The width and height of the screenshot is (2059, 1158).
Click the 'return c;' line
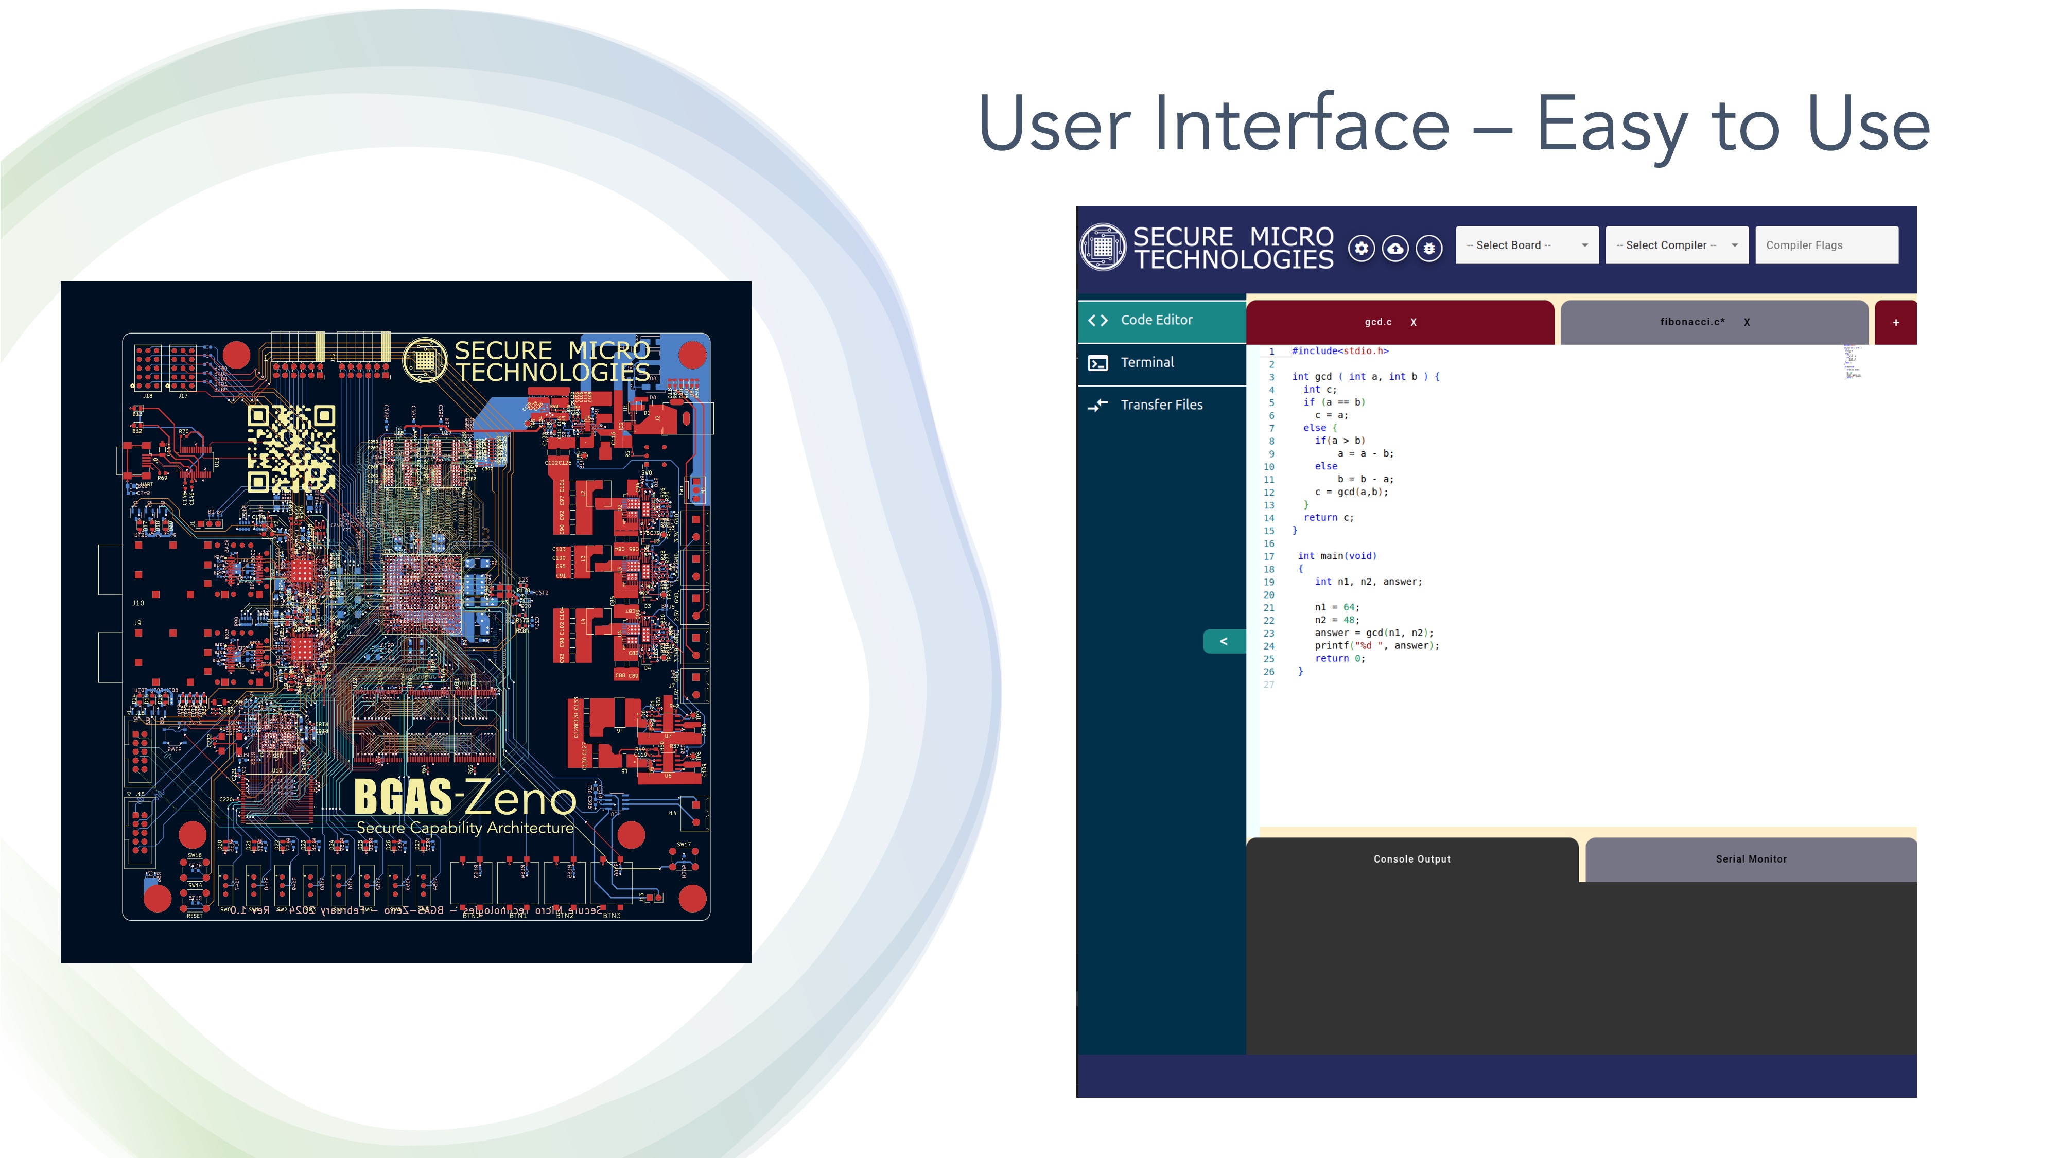pyautogui.click(x=1329, y=518)
